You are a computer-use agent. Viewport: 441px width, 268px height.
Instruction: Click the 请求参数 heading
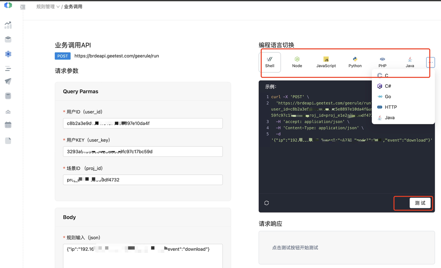[x=66, y=71]
